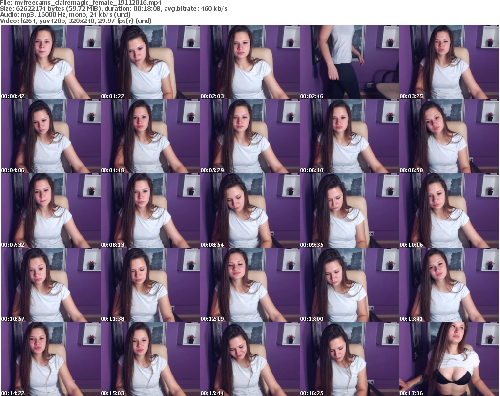Pick the thumbnail frame at 00:07:32
This screenshot has height=396, width=500.
[51, 211]
